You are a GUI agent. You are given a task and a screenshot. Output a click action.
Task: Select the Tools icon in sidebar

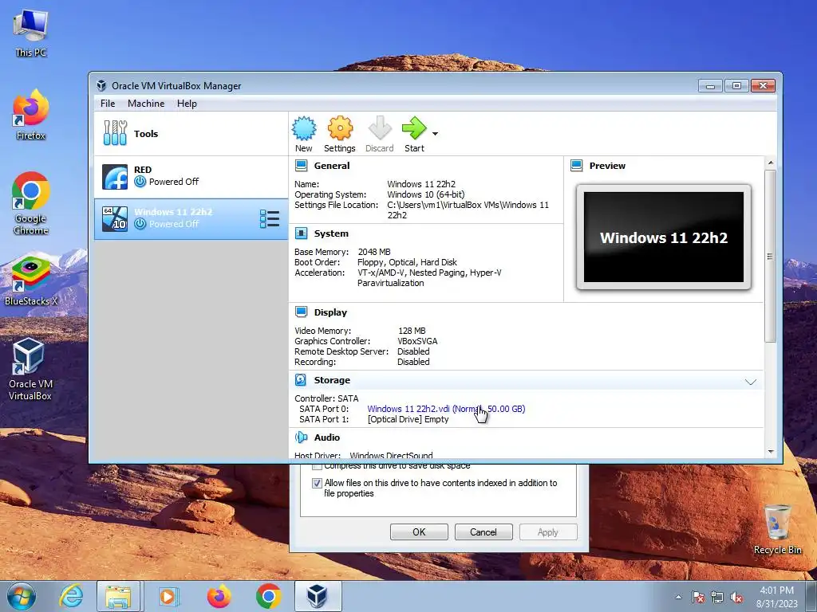pyautogui.click(x=115, y=133)
